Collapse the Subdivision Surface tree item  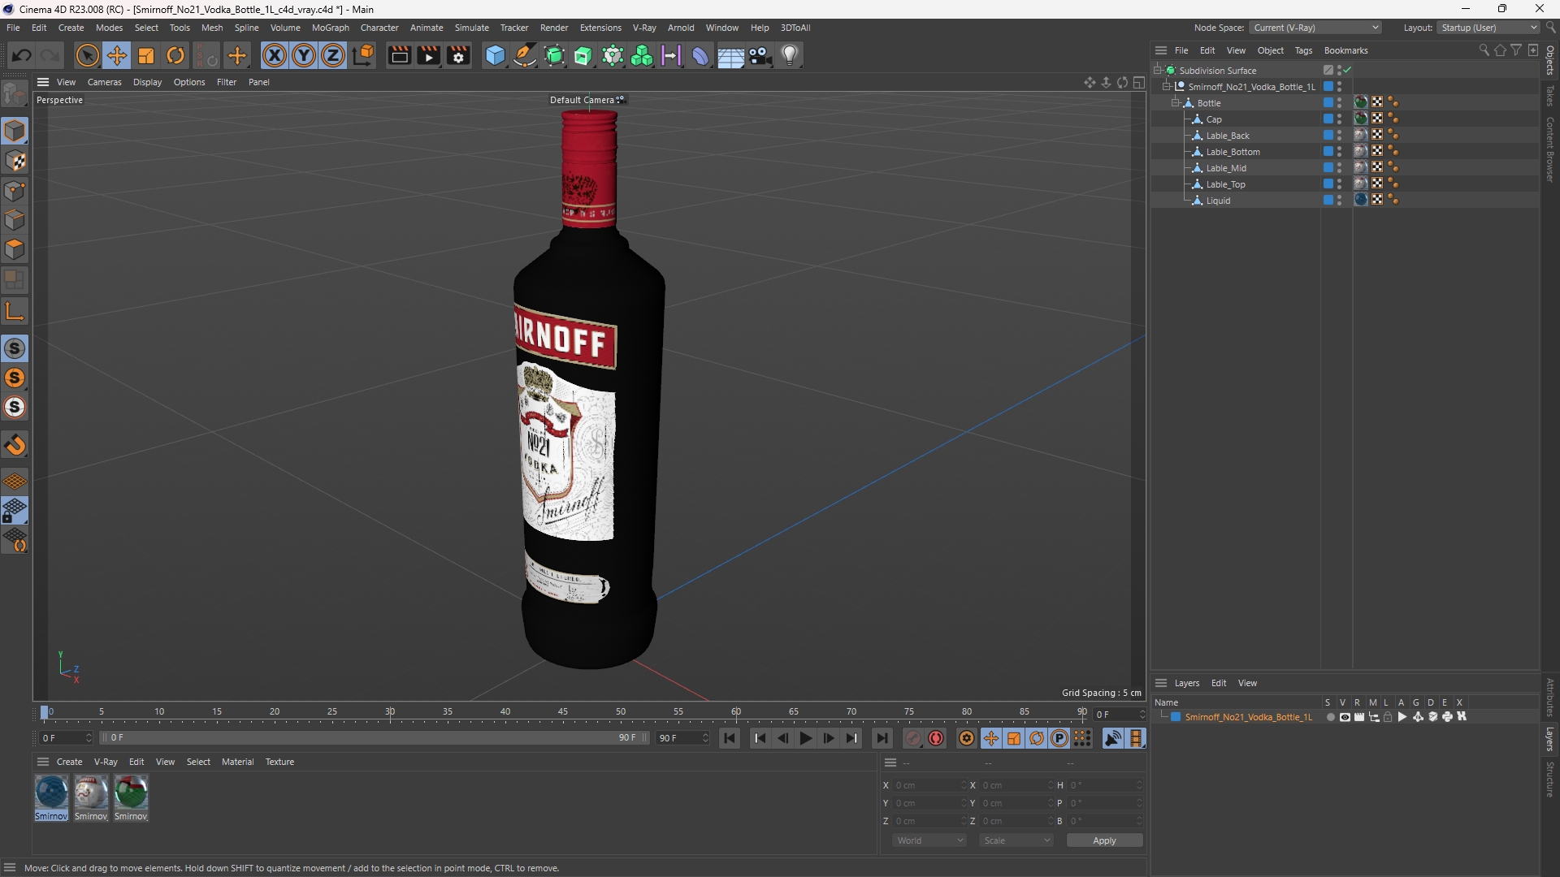click(x=1158, y=71)
